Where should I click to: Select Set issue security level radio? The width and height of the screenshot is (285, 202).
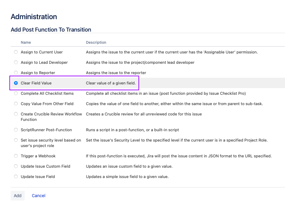pyautogui.click(x=16, y=140)
